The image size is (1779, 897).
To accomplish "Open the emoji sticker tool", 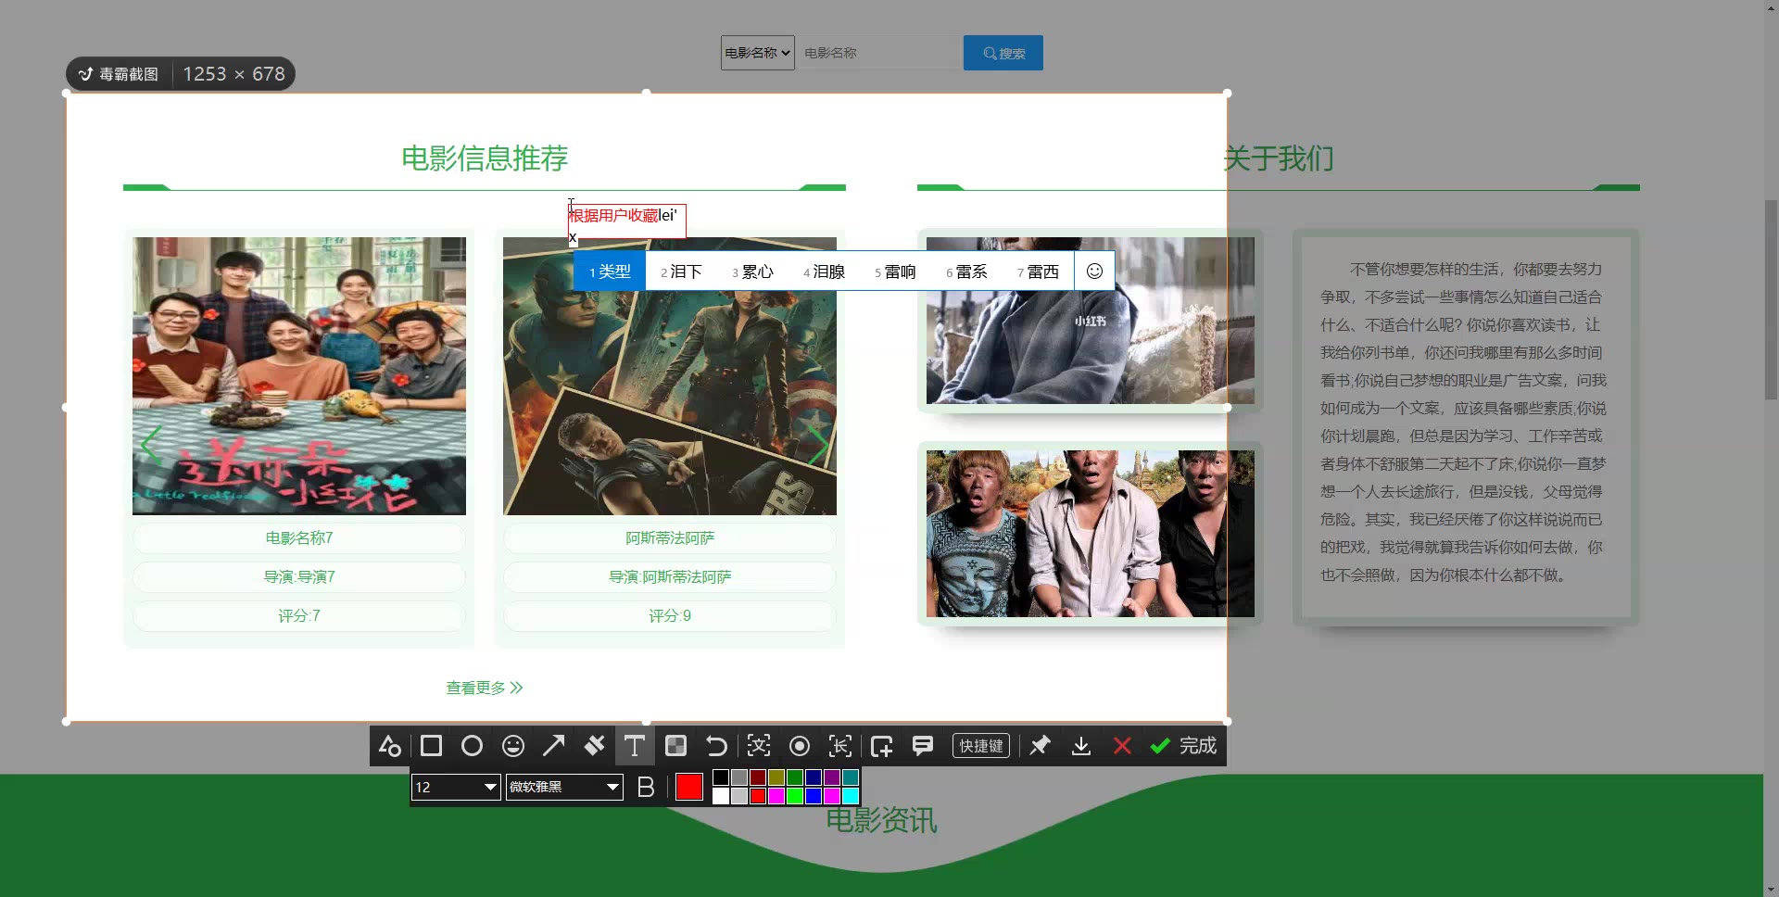I will [512, 746].
